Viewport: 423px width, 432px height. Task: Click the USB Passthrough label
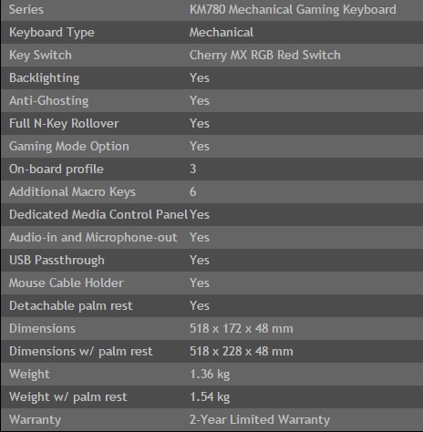click(x=57, y=261)
